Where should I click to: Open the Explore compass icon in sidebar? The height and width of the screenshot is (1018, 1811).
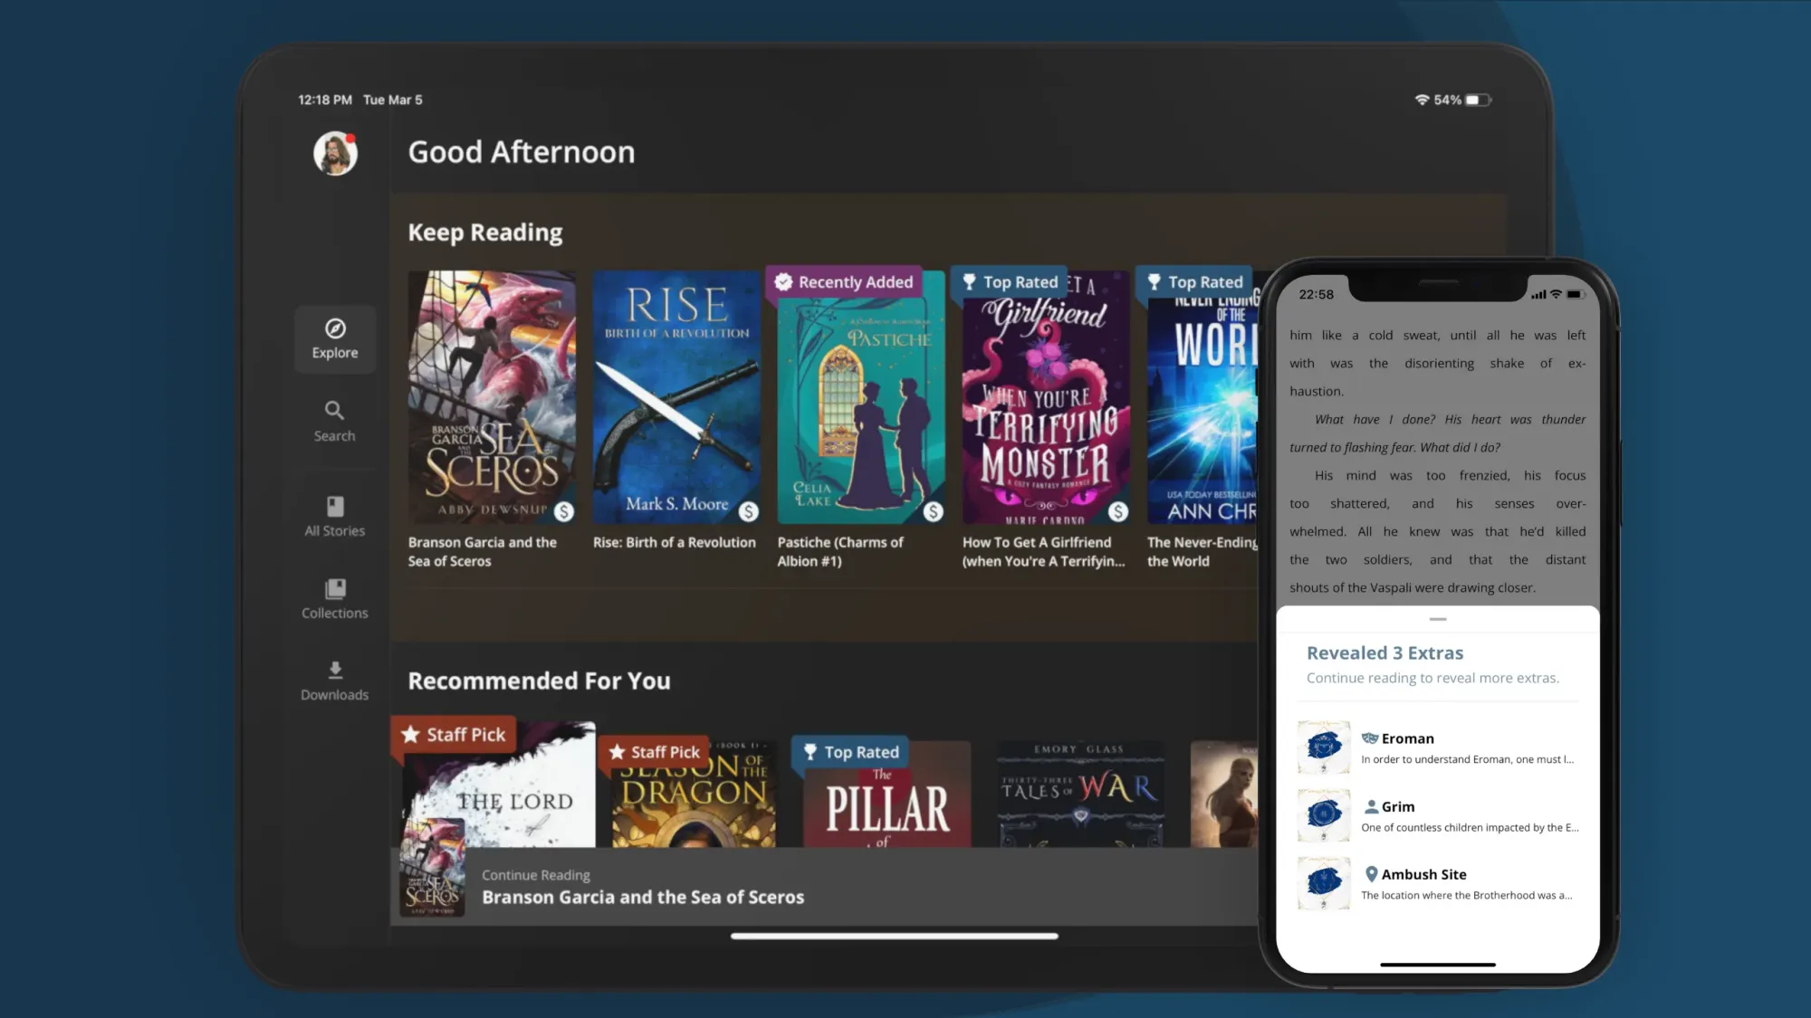point(335,328)
